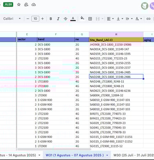Image resolution: width=154 pixels, height=160 pixels.
Task: Click cell SAB010_E-GSM-900_11147-102
Action: tap(116, 105)
